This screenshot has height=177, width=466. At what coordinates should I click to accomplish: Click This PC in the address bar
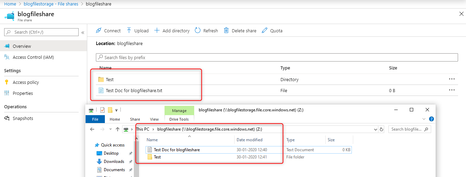pyautogui.click(x=142, y=129)
